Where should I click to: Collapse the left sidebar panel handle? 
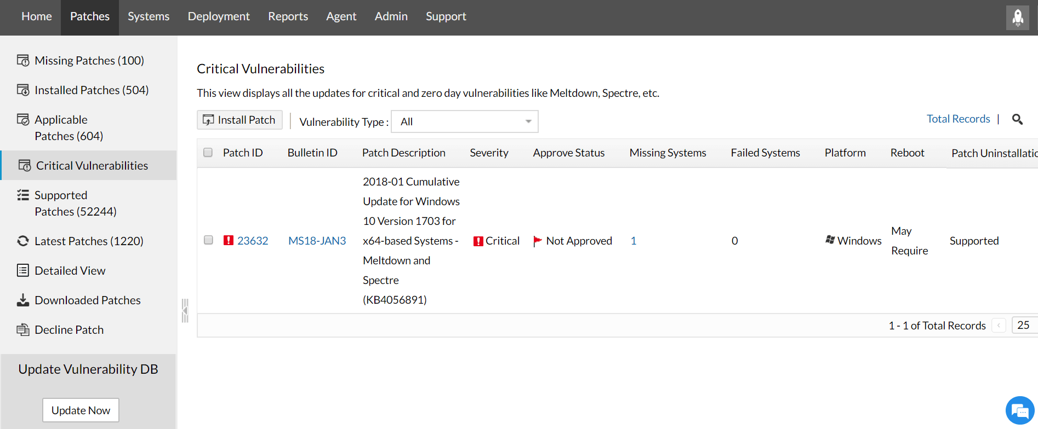point(185,311)
